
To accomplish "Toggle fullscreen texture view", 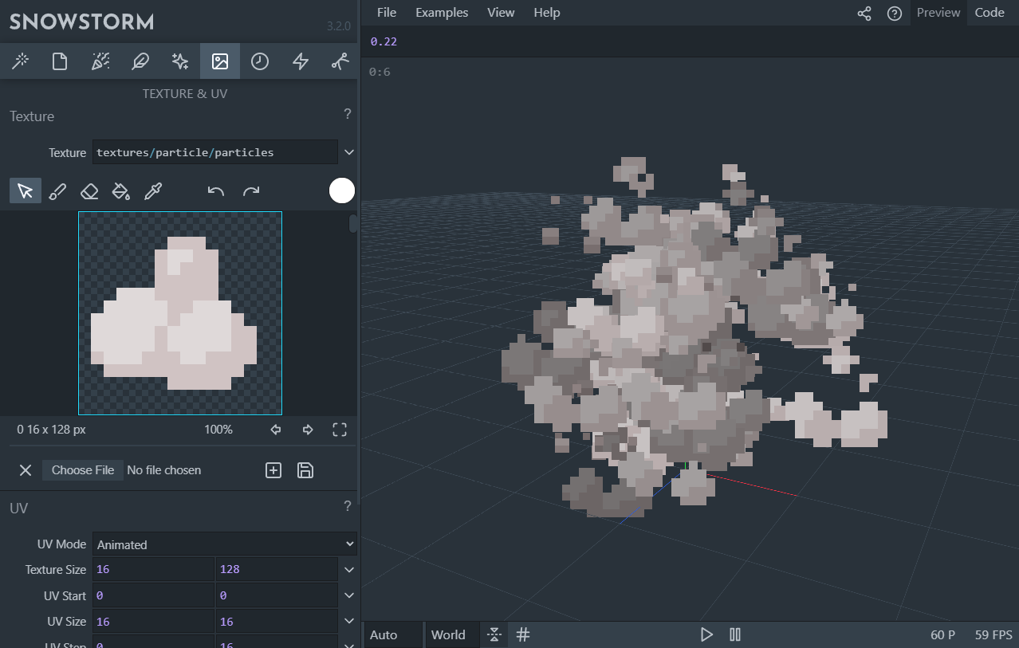I will click(x=340, y=430).
